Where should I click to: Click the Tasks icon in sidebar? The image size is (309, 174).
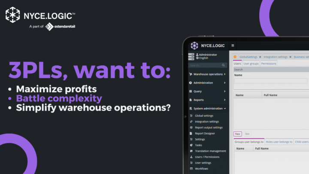pos(191,145)
